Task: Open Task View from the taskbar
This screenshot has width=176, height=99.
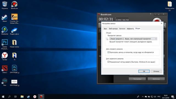Action: point(15,97)
